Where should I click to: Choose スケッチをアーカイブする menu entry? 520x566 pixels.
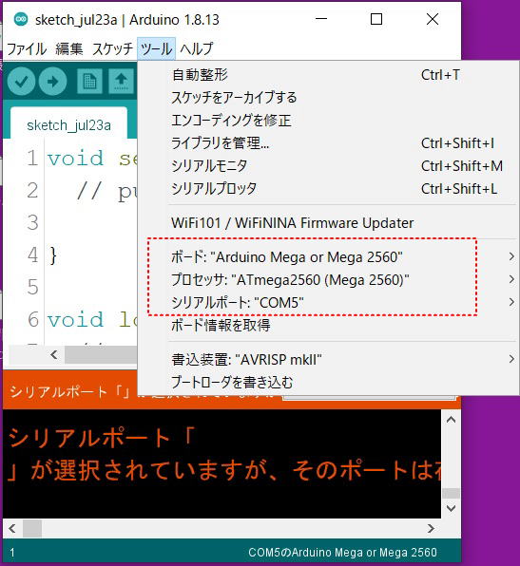coord(327,98)
